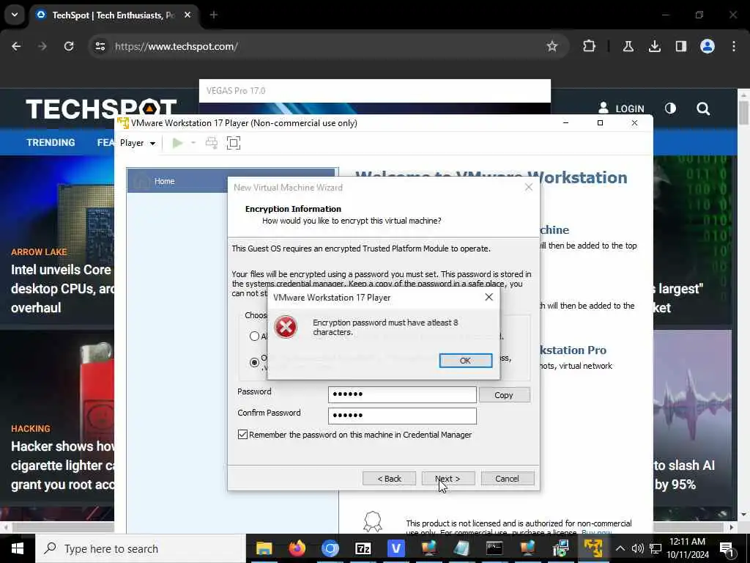Open the Windows Start menu

pyautogui.click(x=18, y=548)
